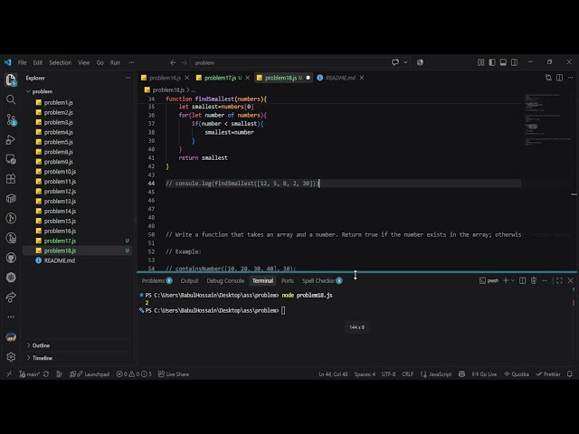This screenshot has height=434, width=579.
Task: Toggle primary side bar visibility
Action: click(492, 62)
